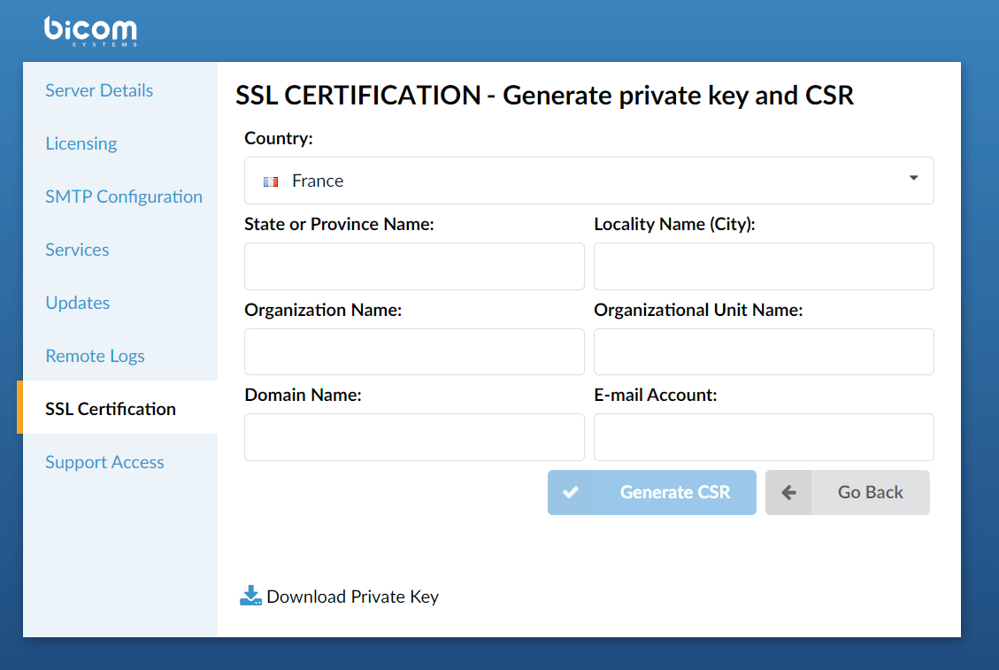Viewport: 999px width, 670px height.
Task: Go to Licensing in sidebar
Action: pyautogui.click(x=81, y=143)
